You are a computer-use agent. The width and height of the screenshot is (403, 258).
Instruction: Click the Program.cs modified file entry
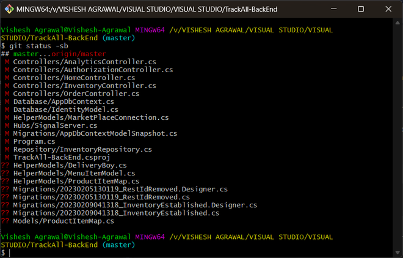(x=34, y=141)
